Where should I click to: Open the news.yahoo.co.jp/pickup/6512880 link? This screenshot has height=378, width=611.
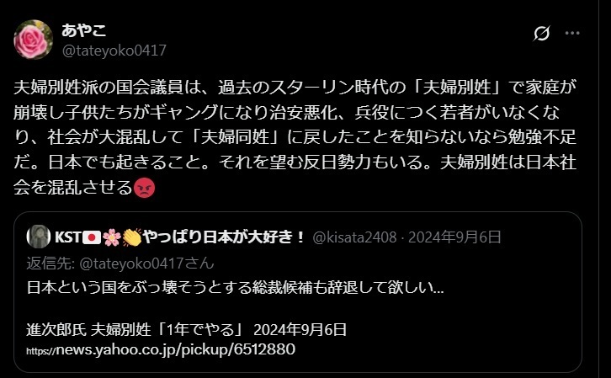[161, 349]
